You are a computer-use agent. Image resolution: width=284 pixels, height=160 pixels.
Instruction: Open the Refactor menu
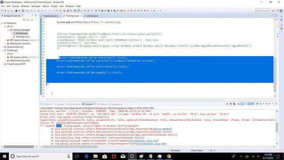tap(25, 6)
